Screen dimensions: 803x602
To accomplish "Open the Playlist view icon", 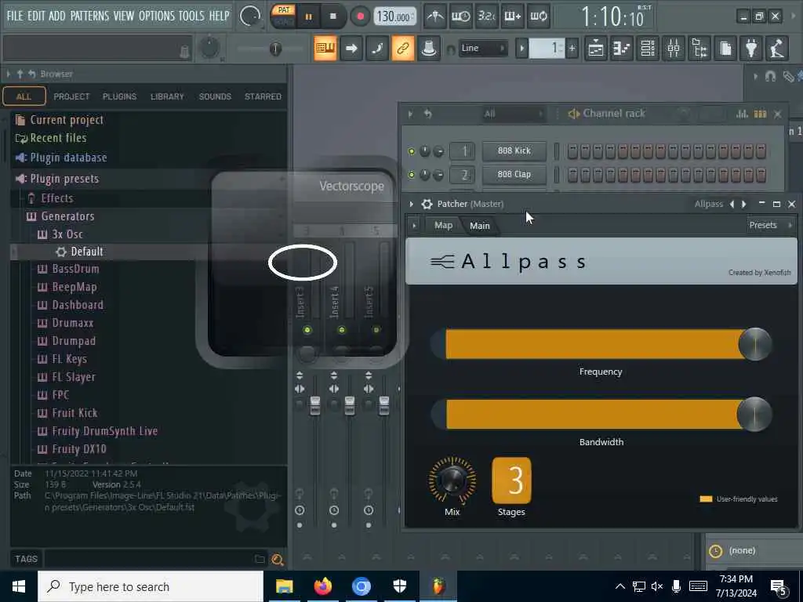I will (x=596, y=49).
